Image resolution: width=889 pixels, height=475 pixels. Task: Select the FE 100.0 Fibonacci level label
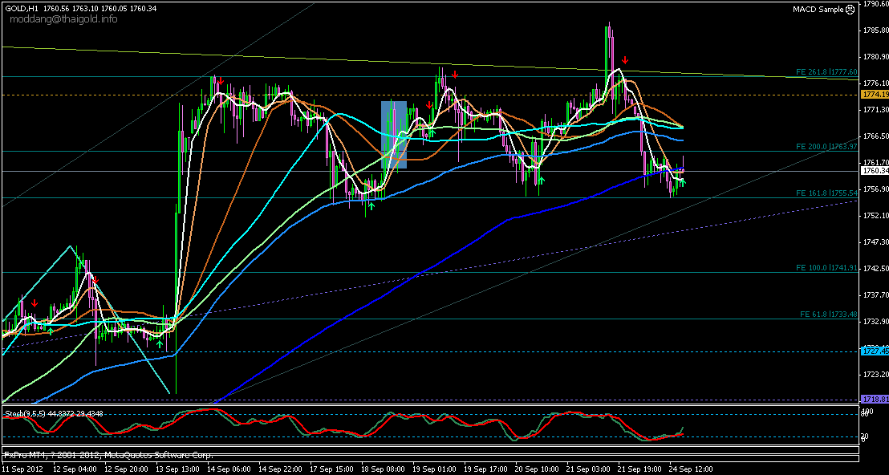click(826, 267)
